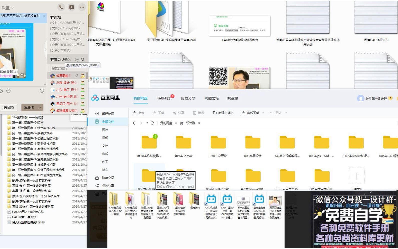Screen dimensions: 398x249
Task: Select 种子 category in sidebar
Action: [x=105, y=162]
